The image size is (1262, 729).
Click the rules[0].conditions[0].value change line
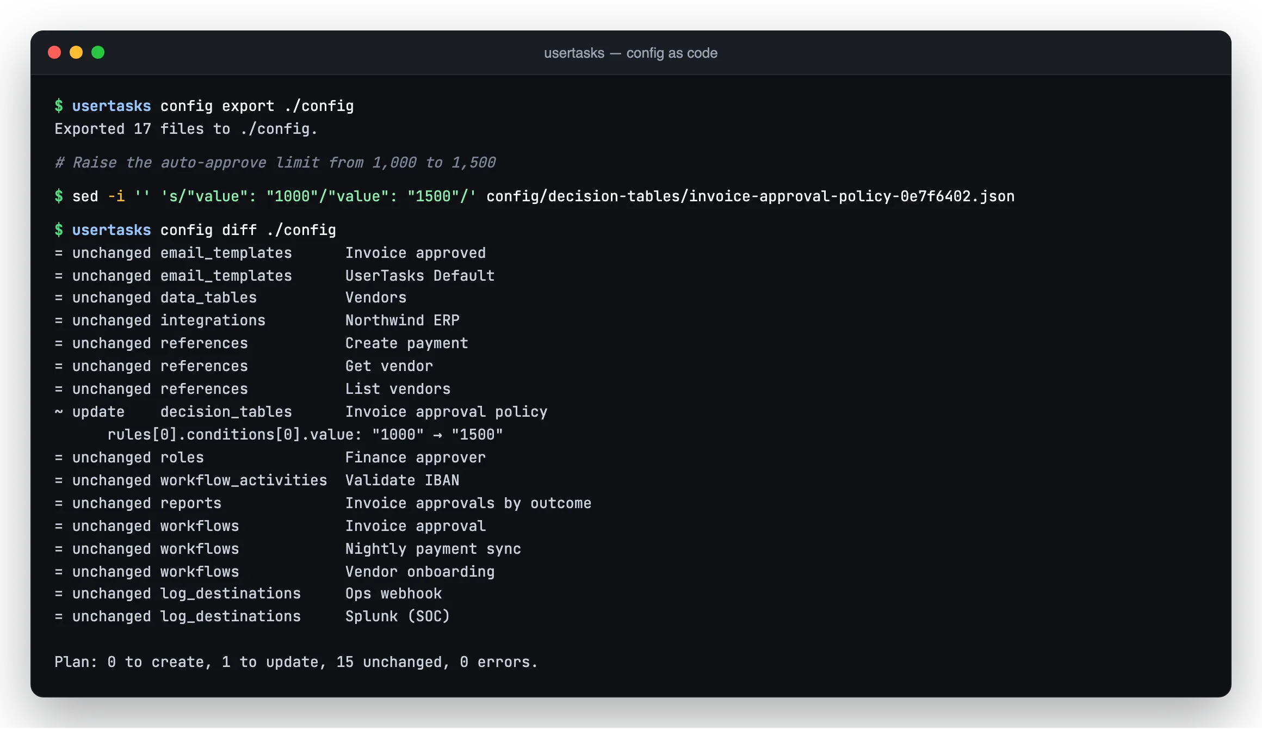click(x=305, y=434)
